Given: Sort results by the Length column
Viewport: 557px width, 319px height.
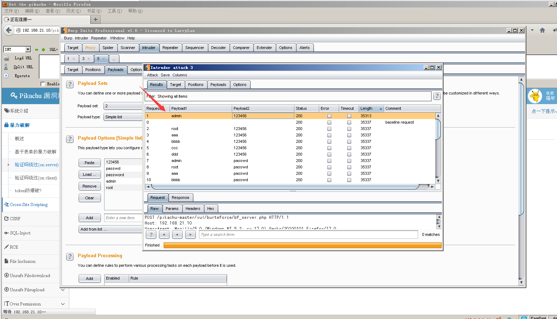Looking at the screenshot, I should point(371,108).
